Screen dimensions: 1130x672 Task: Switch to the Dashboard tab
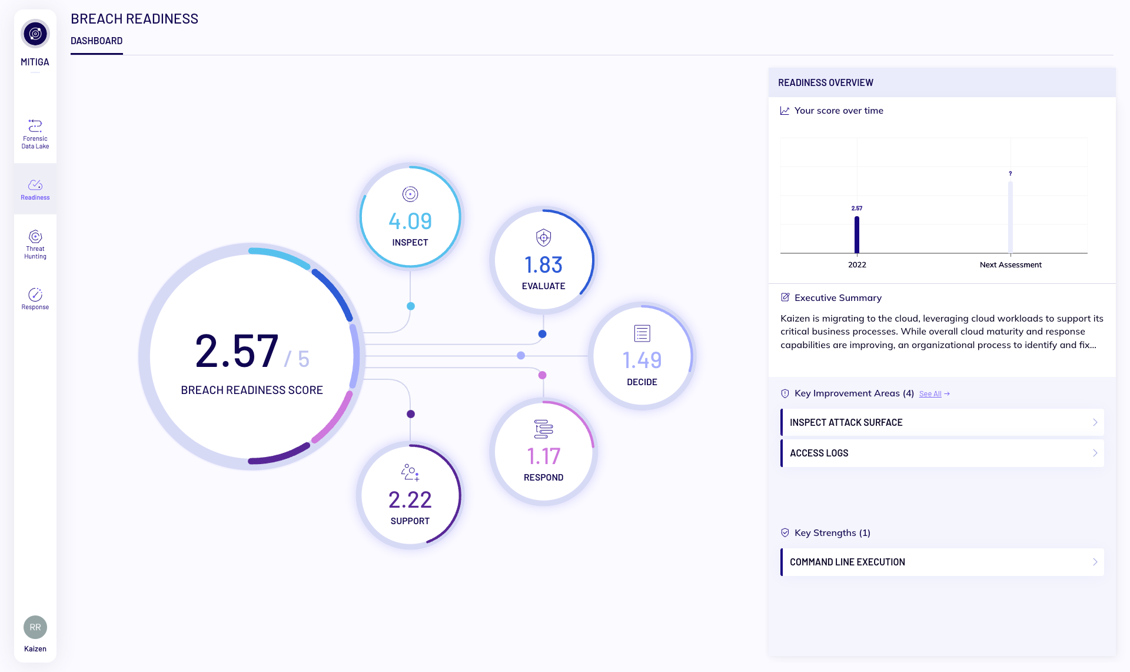96,40
